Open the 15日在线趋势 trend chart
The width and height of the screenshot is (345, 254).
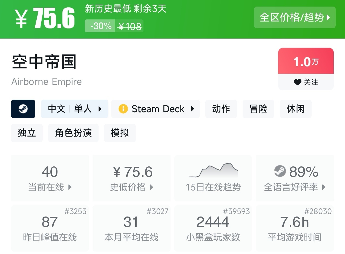point(213,178)
